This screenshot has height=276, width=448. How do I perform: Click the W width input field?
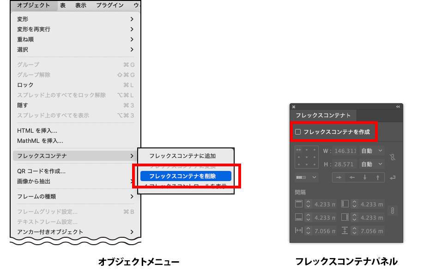tap(345, 151)
